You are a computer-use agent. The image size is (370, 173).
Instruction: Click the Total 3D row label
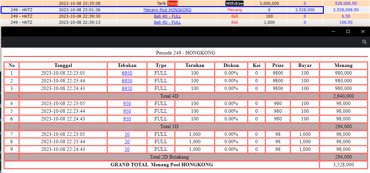(169, 127)
